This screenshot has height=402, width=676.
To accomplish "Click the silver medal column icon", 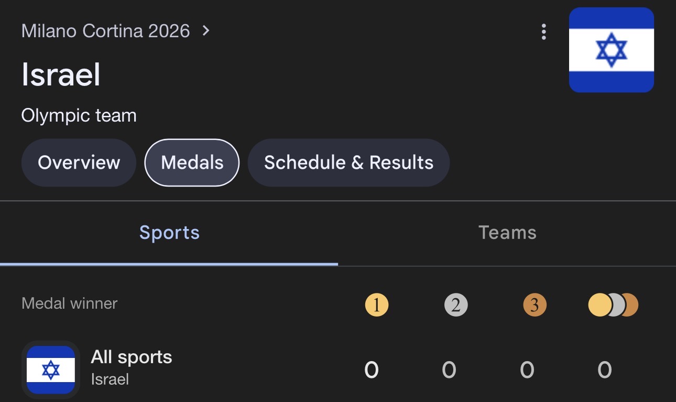I will tap(455, 305).
